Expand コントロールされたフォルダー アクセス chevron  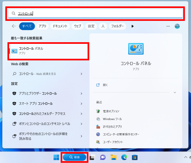[x=81, y=114]
